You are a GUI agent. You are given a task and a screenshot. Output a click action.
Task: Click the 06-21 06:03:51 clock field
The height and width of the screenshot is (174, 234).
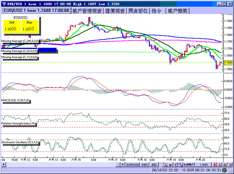pos(208,170)
